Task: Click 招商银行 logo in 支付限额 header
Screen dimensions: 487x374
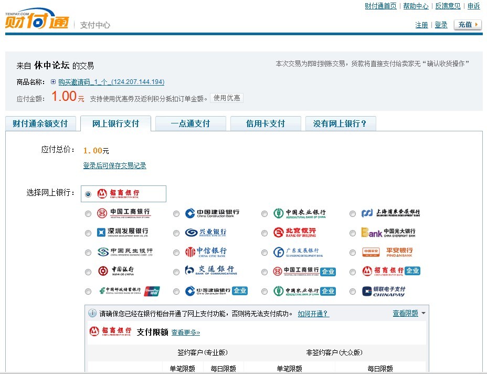Action: (110, 331)
